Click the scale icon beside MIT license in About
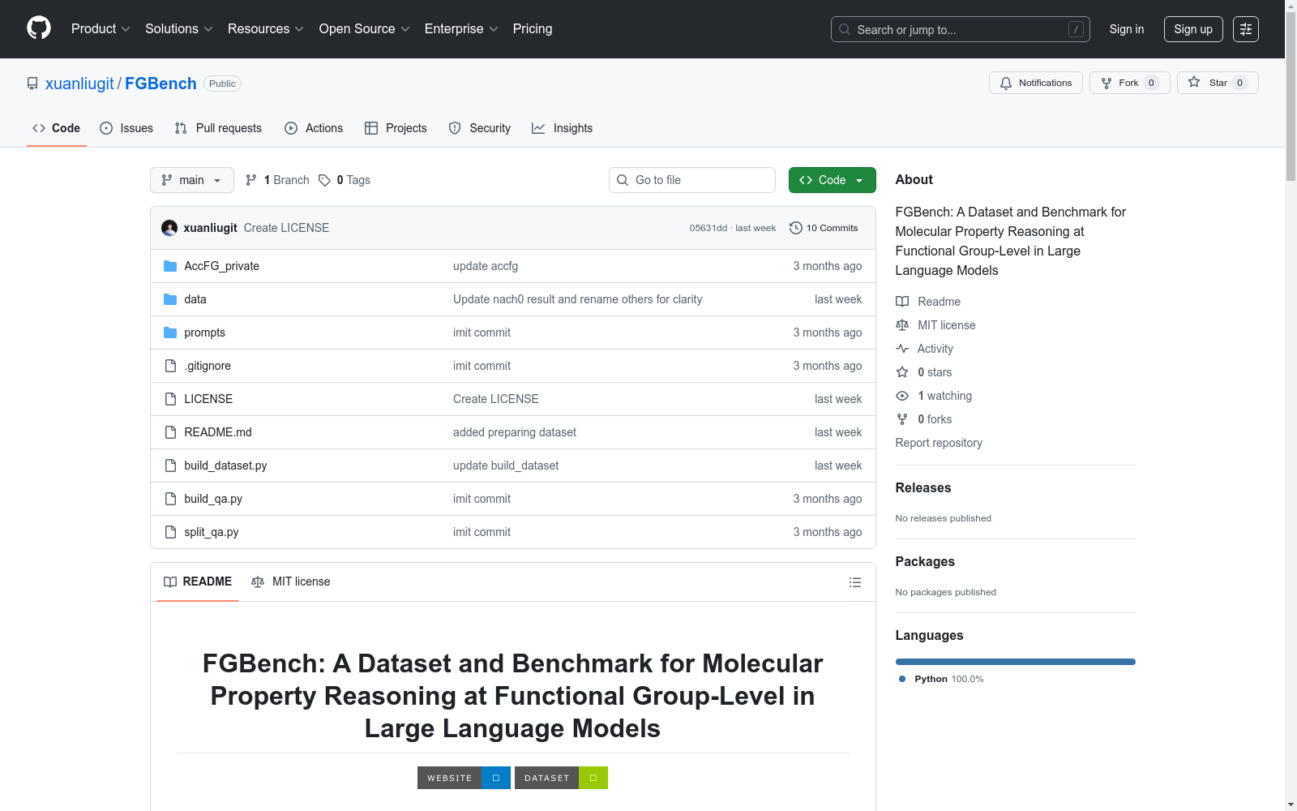The height and width of the screenshot is (811, 1297). 902,325
